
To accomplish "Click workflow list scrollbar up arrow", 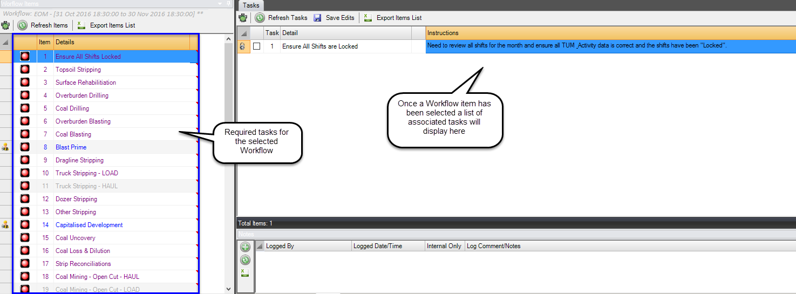I will [x=229, y=39].
